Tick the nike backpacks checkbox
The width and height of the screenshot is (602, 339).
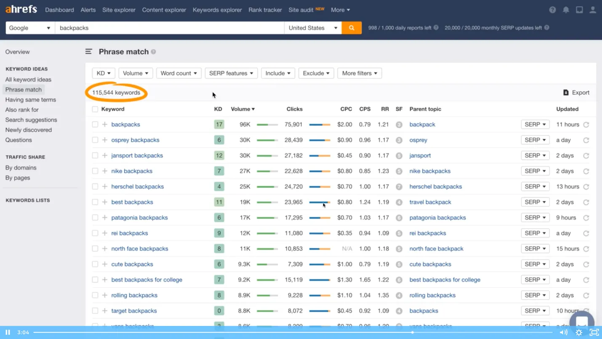[95, 171]
